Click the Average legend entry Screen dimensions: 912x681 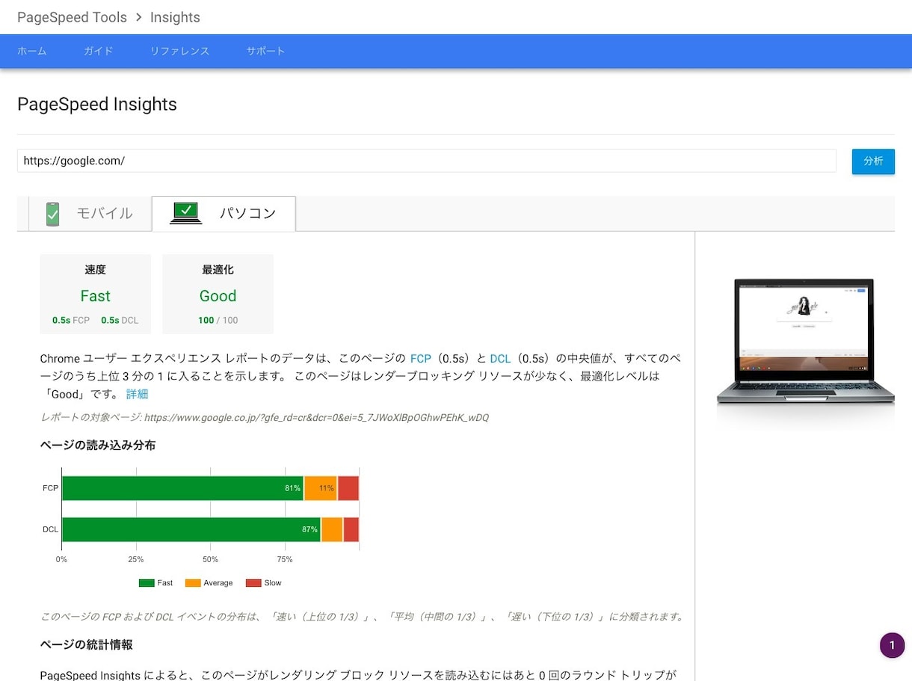pyautogui.click(x=209, y=583)
